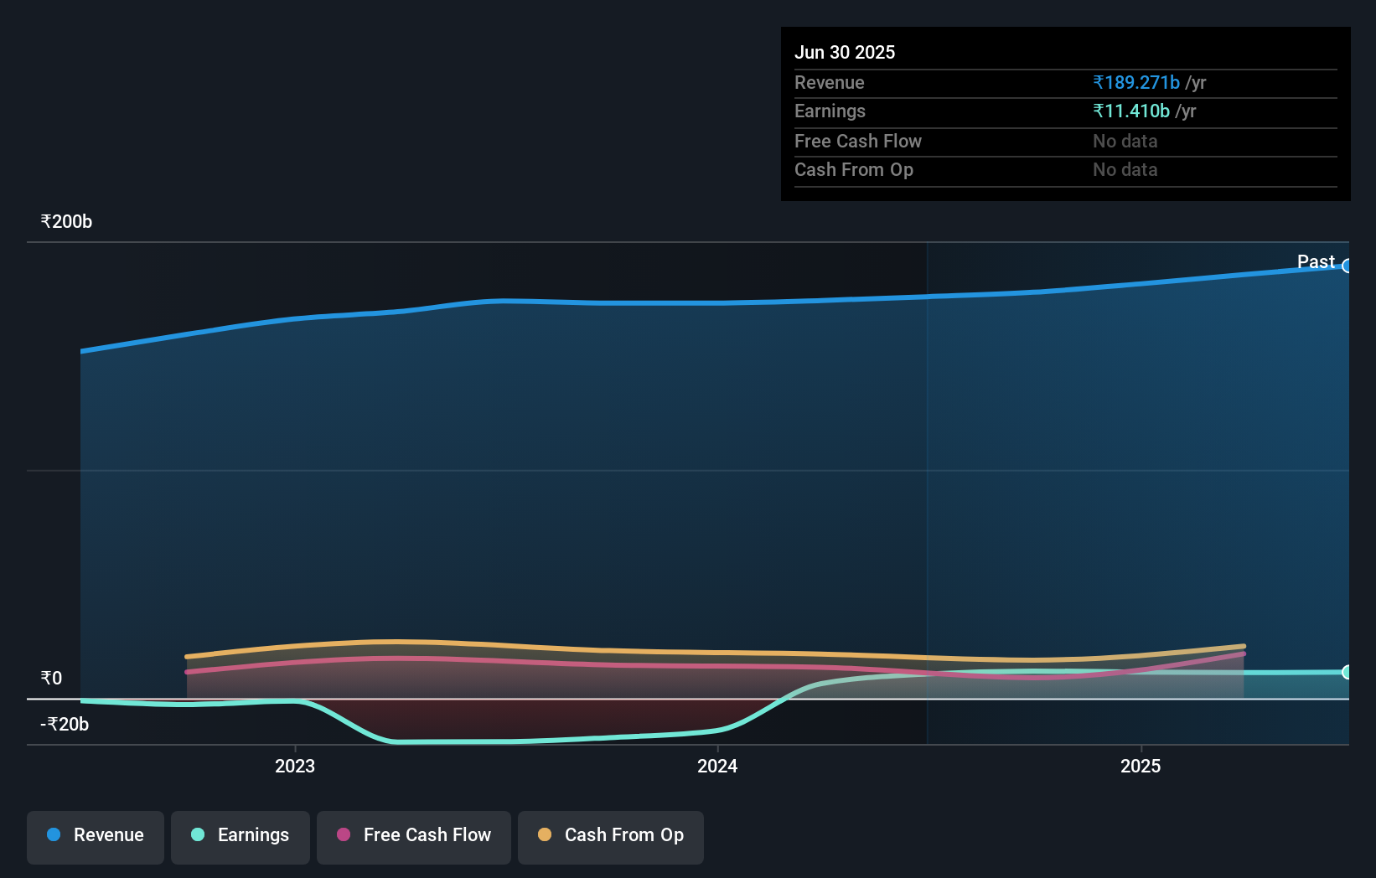This screenshot has width=1376, height=878.
Task: Click the Revenue endpoint marker at chart edge
Action: click(x=1348, y=266)
